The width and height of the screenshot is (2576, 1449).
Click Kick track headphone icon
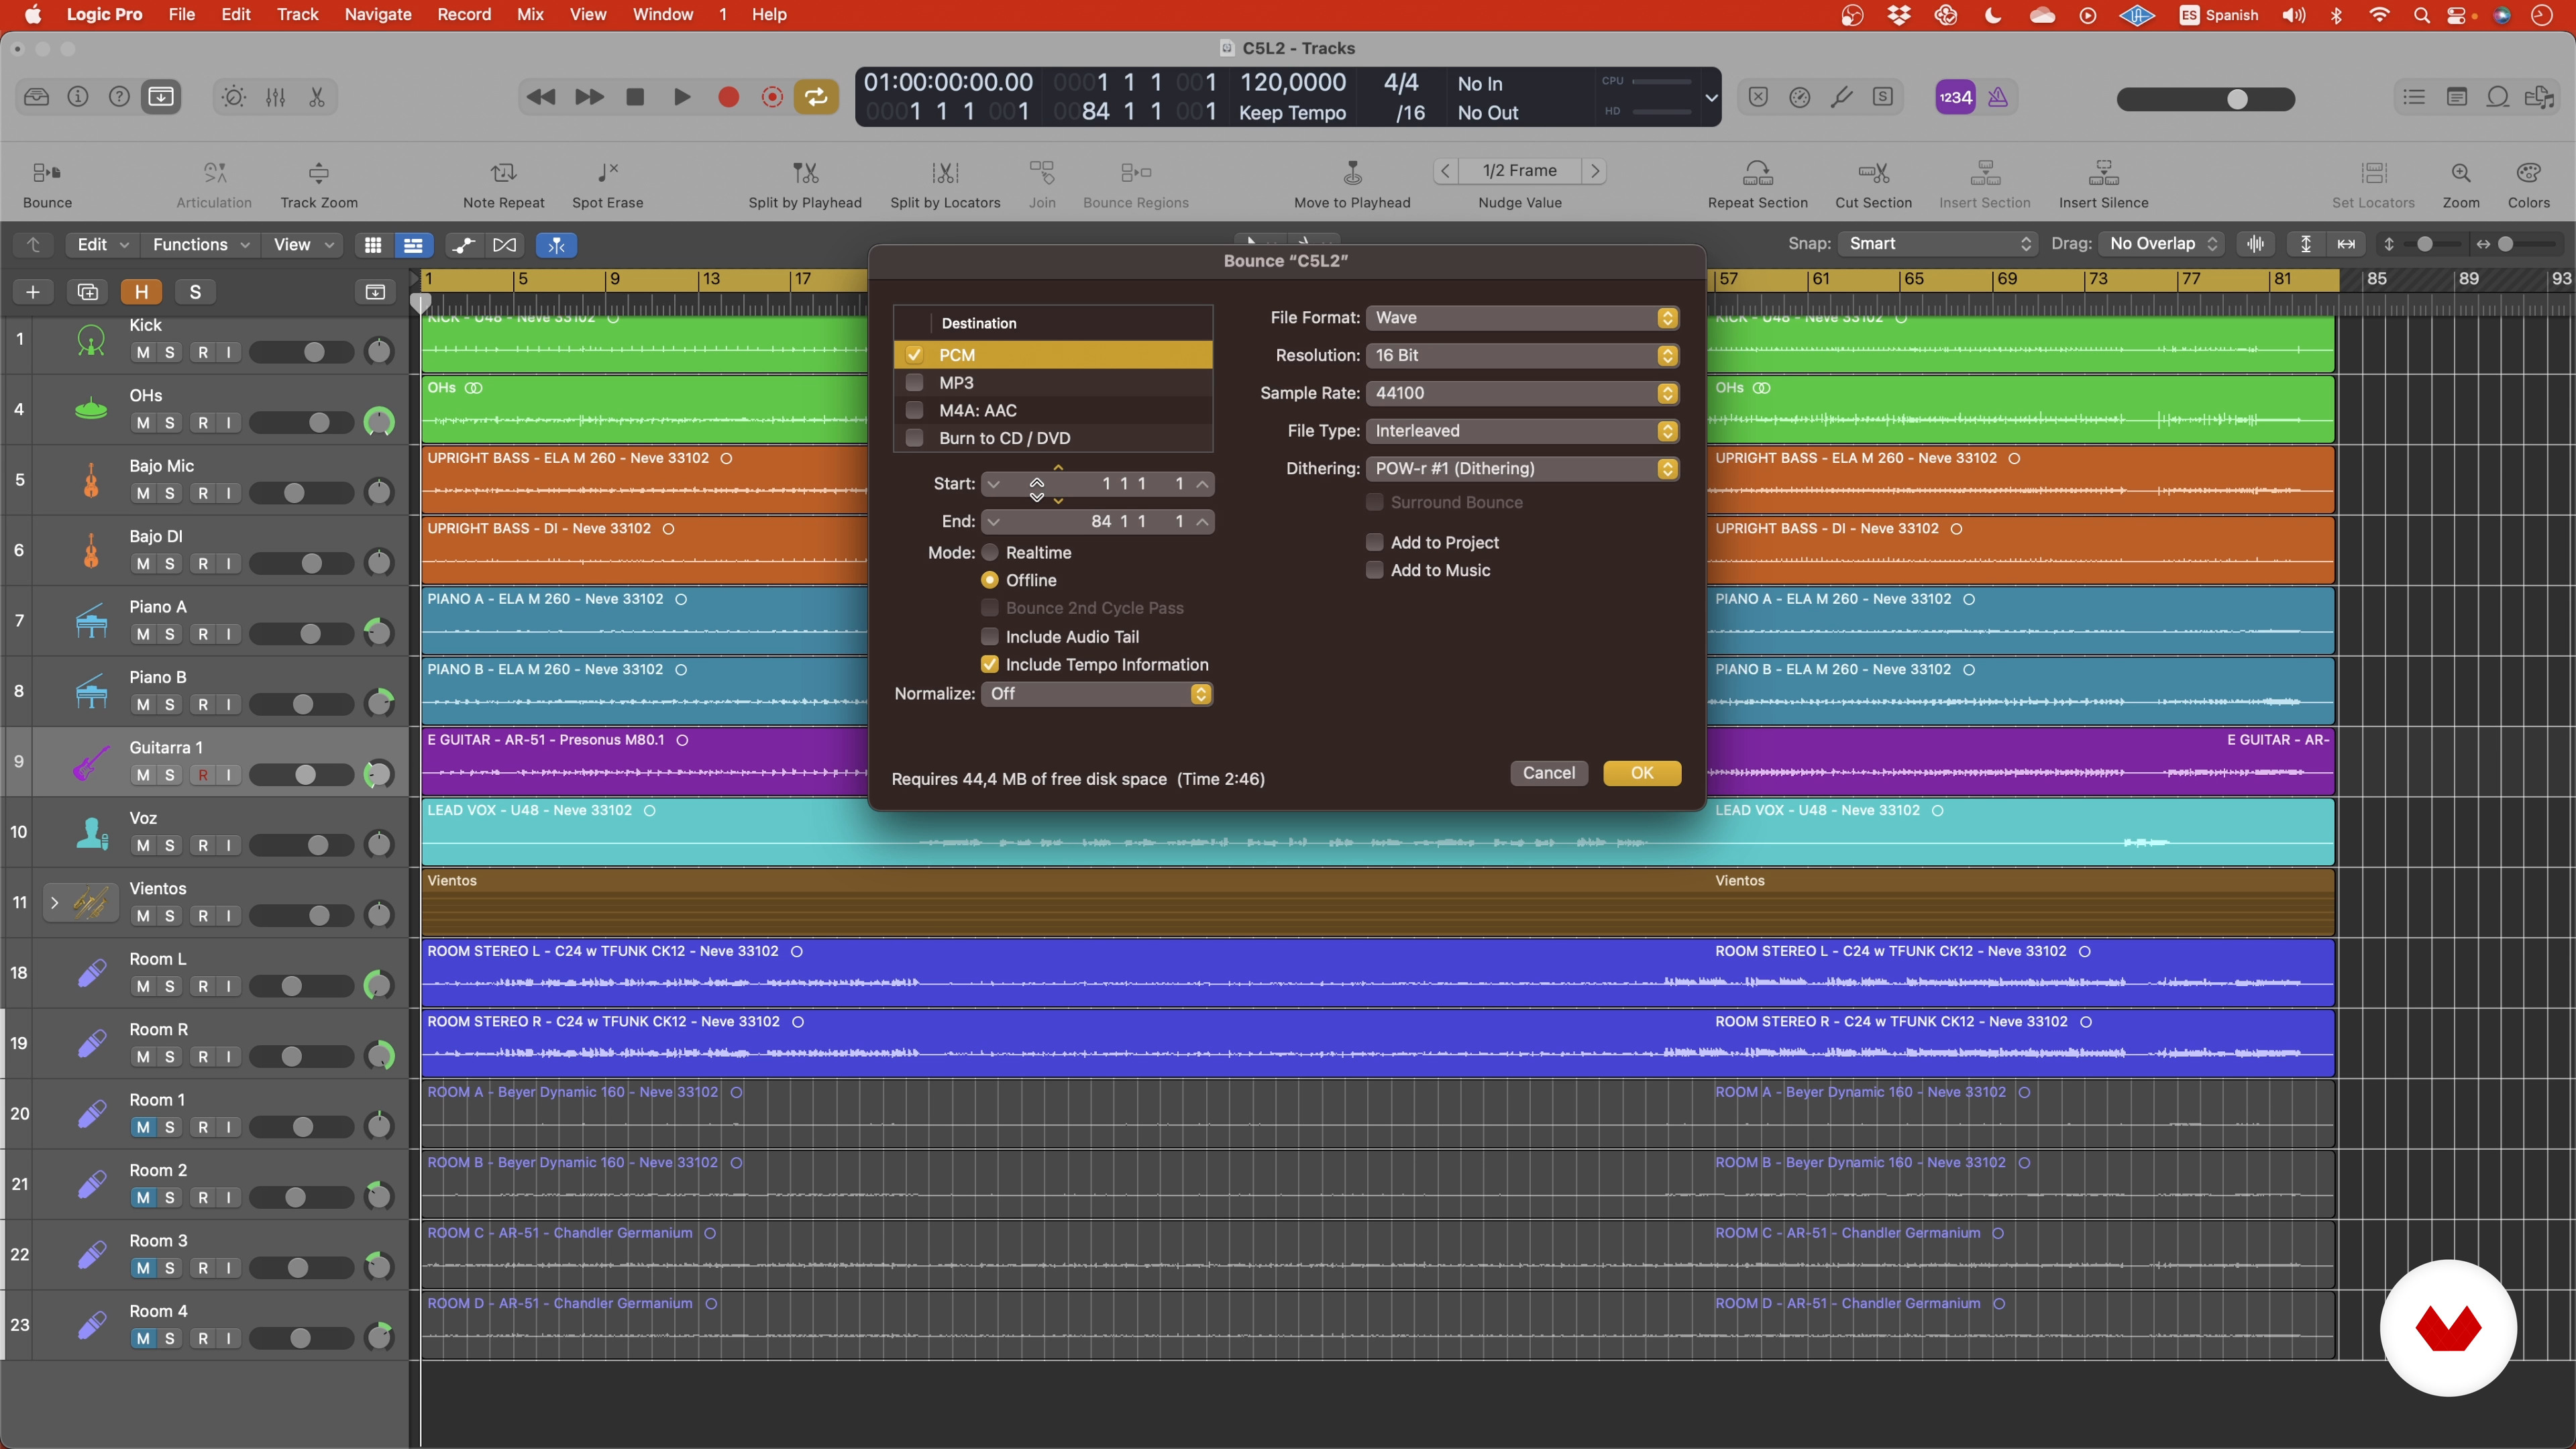tap(91, 340)
